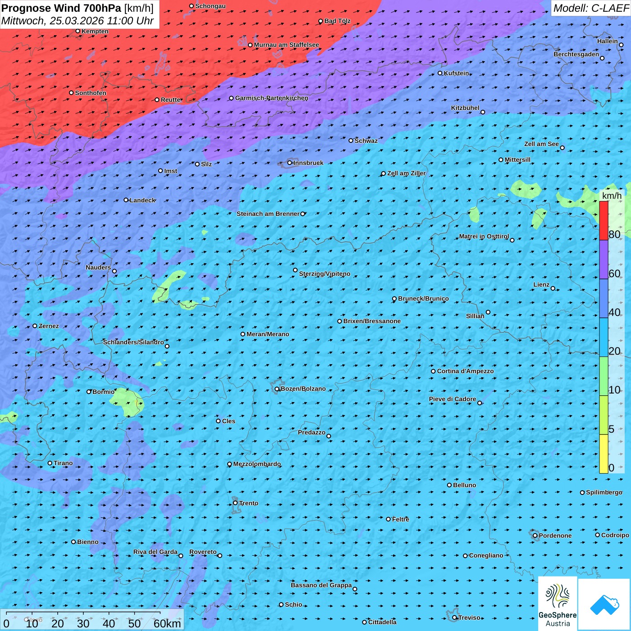Click the Bormio label
The width and height of the screenshot is (631, 631).
pos(103,392)
